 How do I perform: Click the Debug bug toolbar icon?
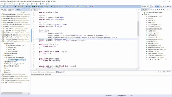[29, 6]
